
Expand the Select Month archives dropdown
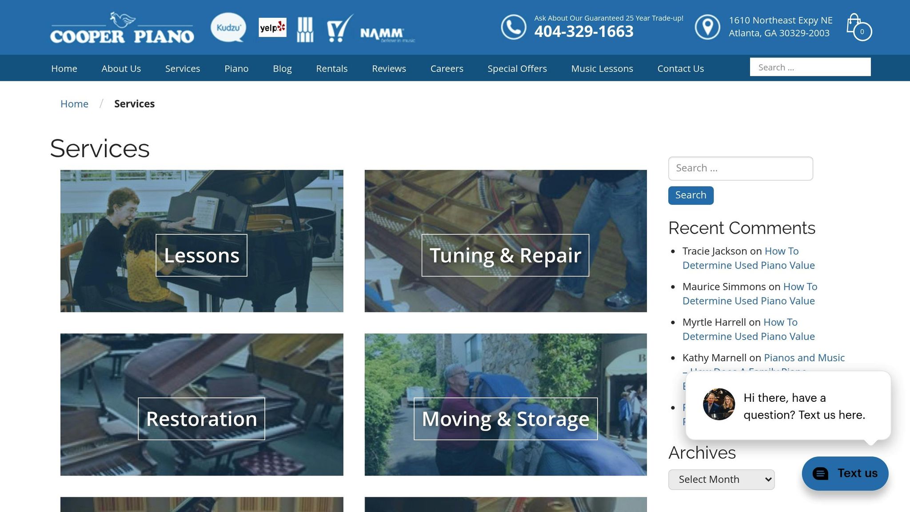point(721,480)
